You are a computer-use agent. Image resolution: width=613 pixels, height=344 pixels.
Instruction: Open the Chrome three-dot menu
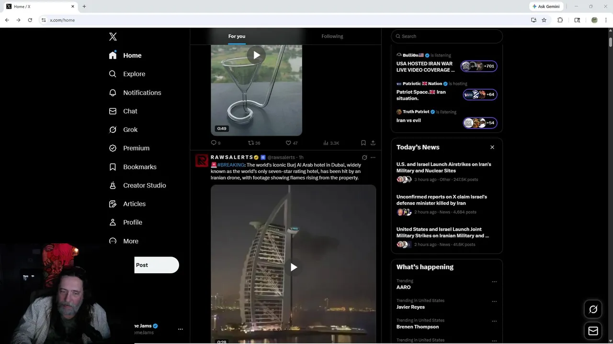(606, 20)
